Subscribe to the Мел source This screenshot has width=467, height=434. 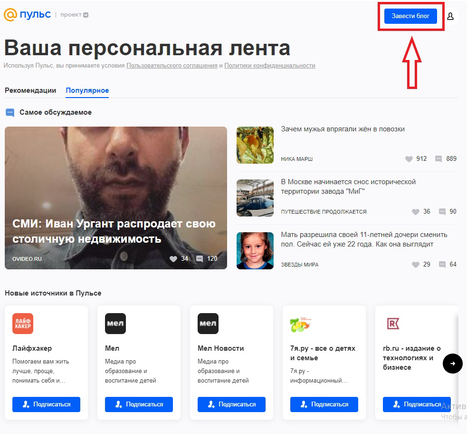139,404
